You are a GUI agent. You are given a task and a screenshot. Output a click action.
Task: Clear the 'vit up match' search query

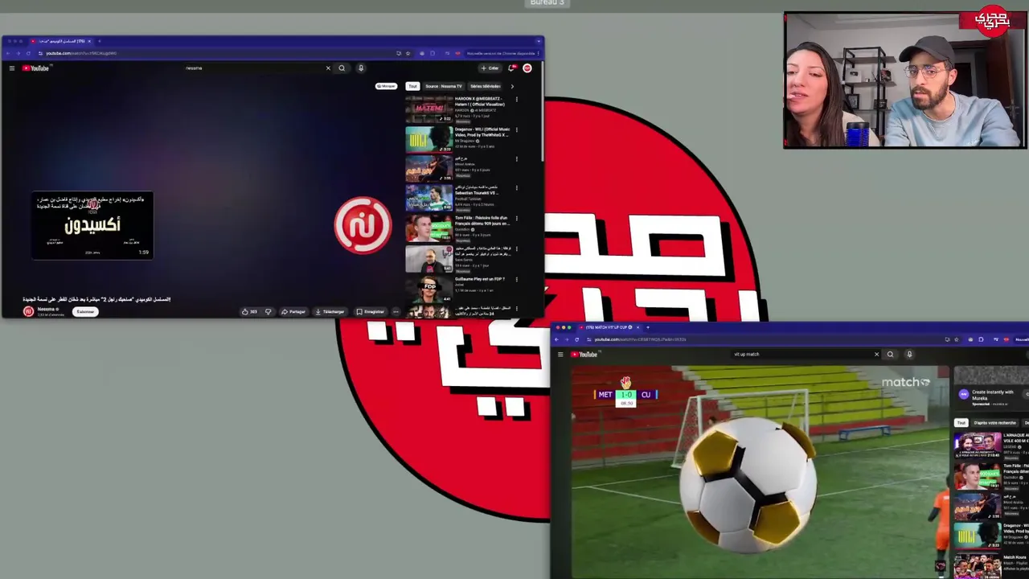[x=877, y=354]
